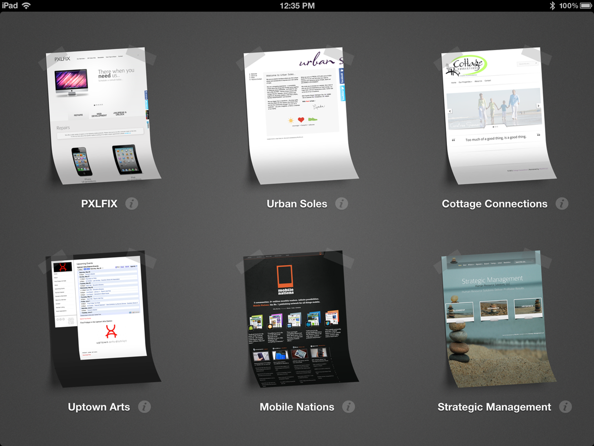594x446 pixels.
Task: Select the Urban Soles title label
Action: click(297, 204)
